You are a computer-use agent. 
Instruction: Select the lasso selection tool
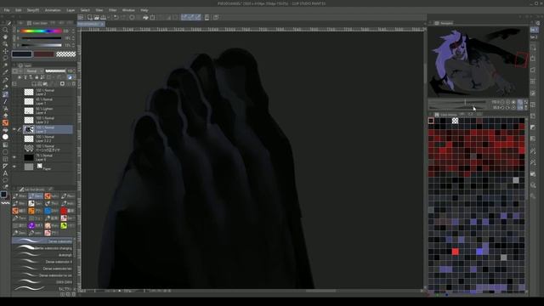pyautogui.click(x=5, y=59)
